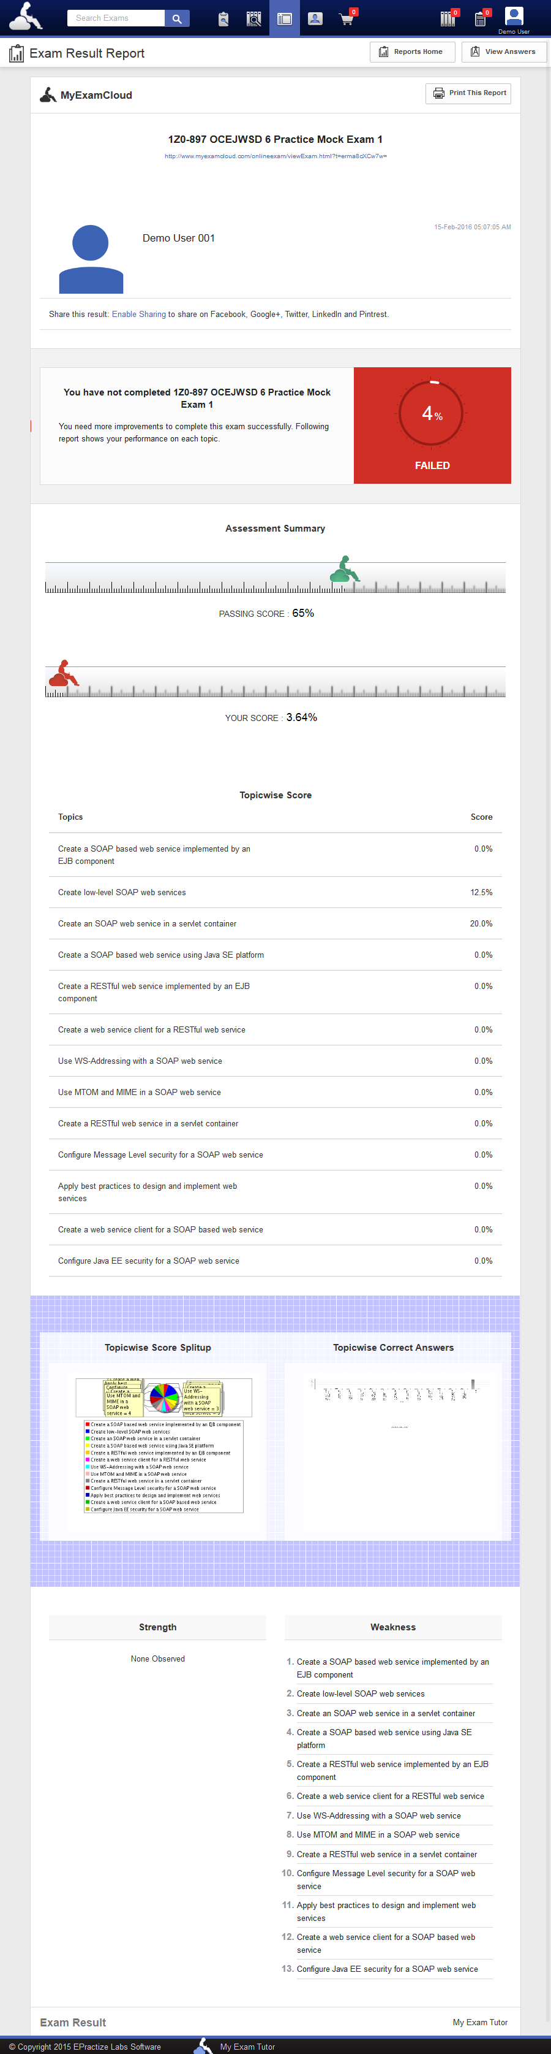
Task: Select the highlighted dashboard panel icon
Action: (x=284, y=18)
